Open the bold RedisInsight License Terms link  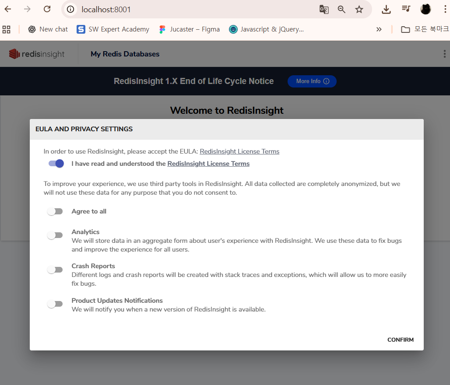[x=208, y=164]
